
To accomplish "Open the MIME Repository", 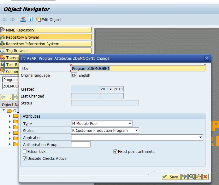I will tap(46, 30).
